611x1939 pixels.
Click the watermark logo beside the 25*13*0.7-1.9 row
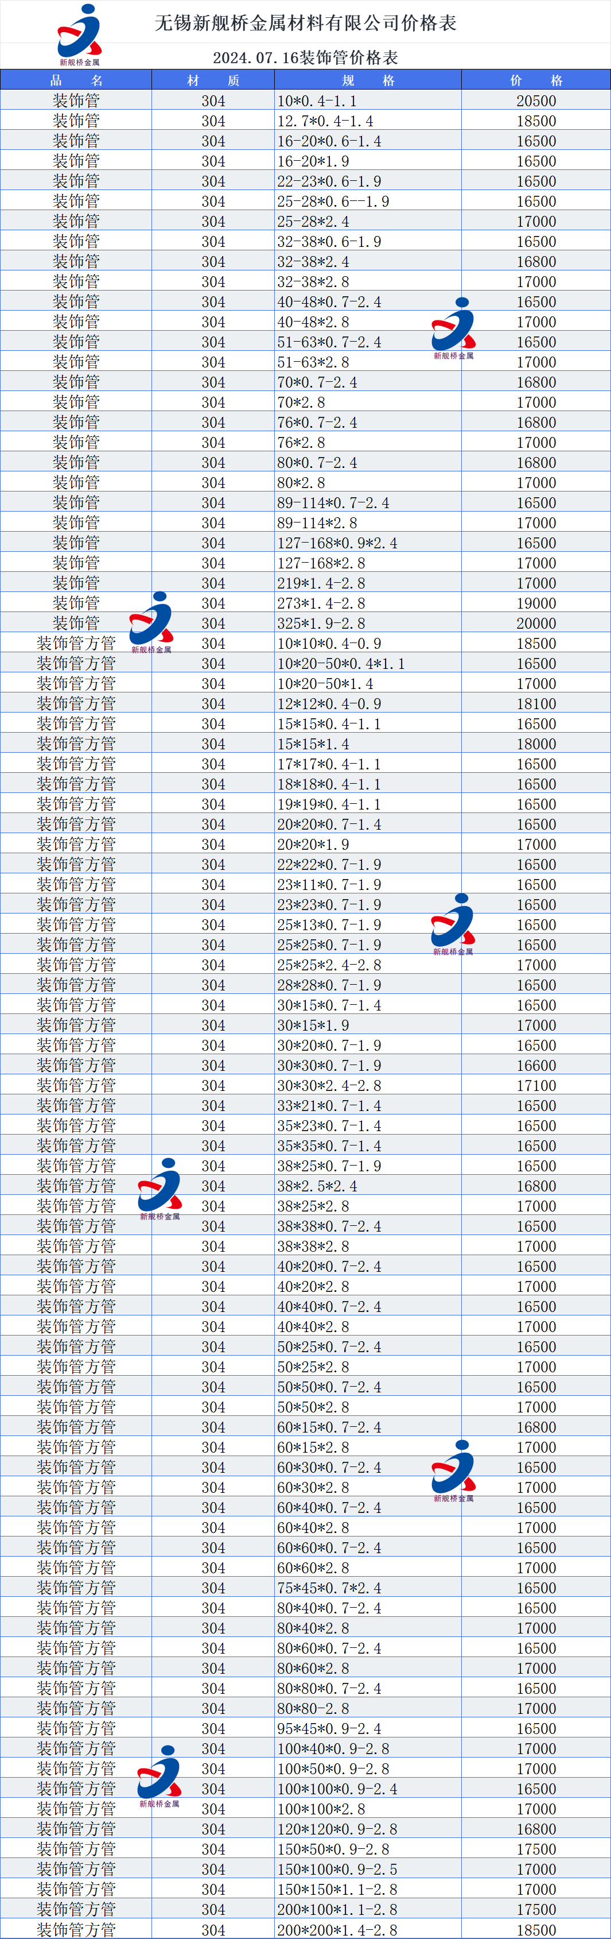tap(453, 924)
